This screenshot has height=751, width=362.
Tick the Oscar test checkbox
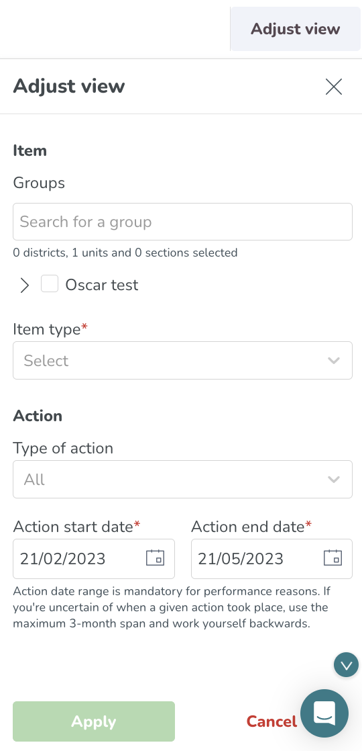point(50,283)
